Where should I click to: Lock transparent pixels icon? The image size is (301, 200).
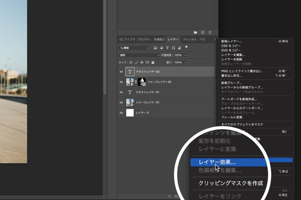pyautogui.click(x=131, y=62)
